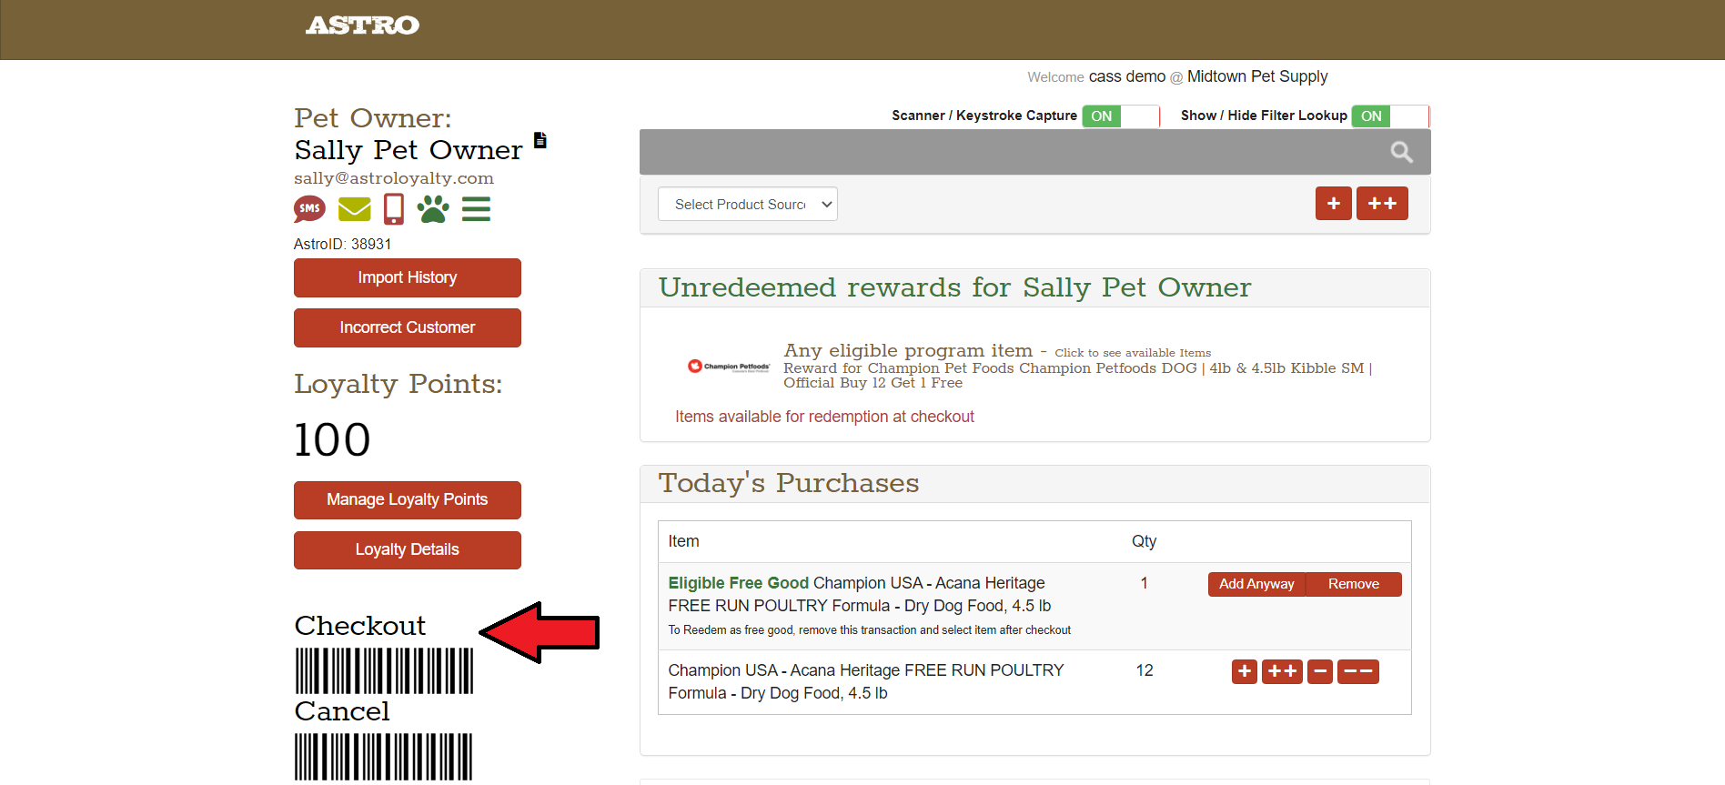Open Manage Loyalty Points

[407, 499]
